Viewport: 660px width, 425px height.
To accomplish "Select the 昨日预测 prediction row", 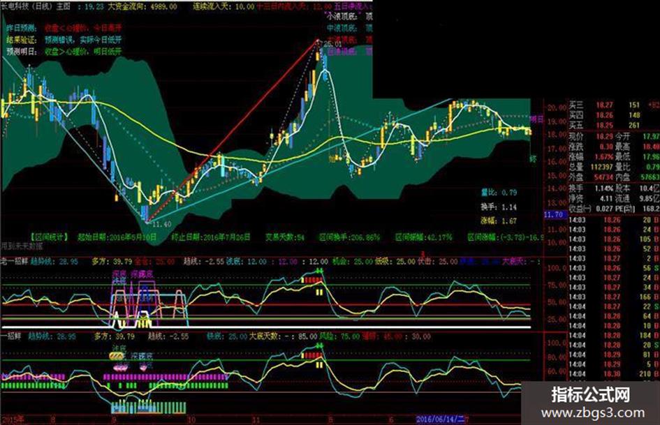I will [x=64, y=28].
